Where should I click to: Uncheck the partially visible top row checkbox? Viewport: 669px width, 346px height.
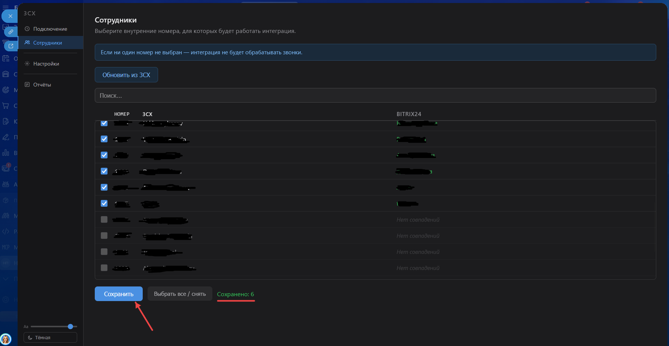(x=104, y=123)
